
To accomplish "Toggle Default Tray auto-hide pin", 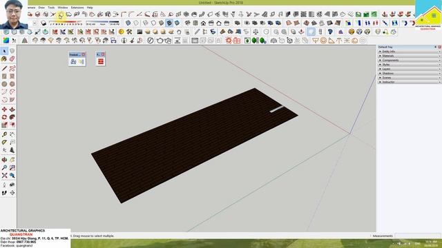I will [x=436, y=47].
